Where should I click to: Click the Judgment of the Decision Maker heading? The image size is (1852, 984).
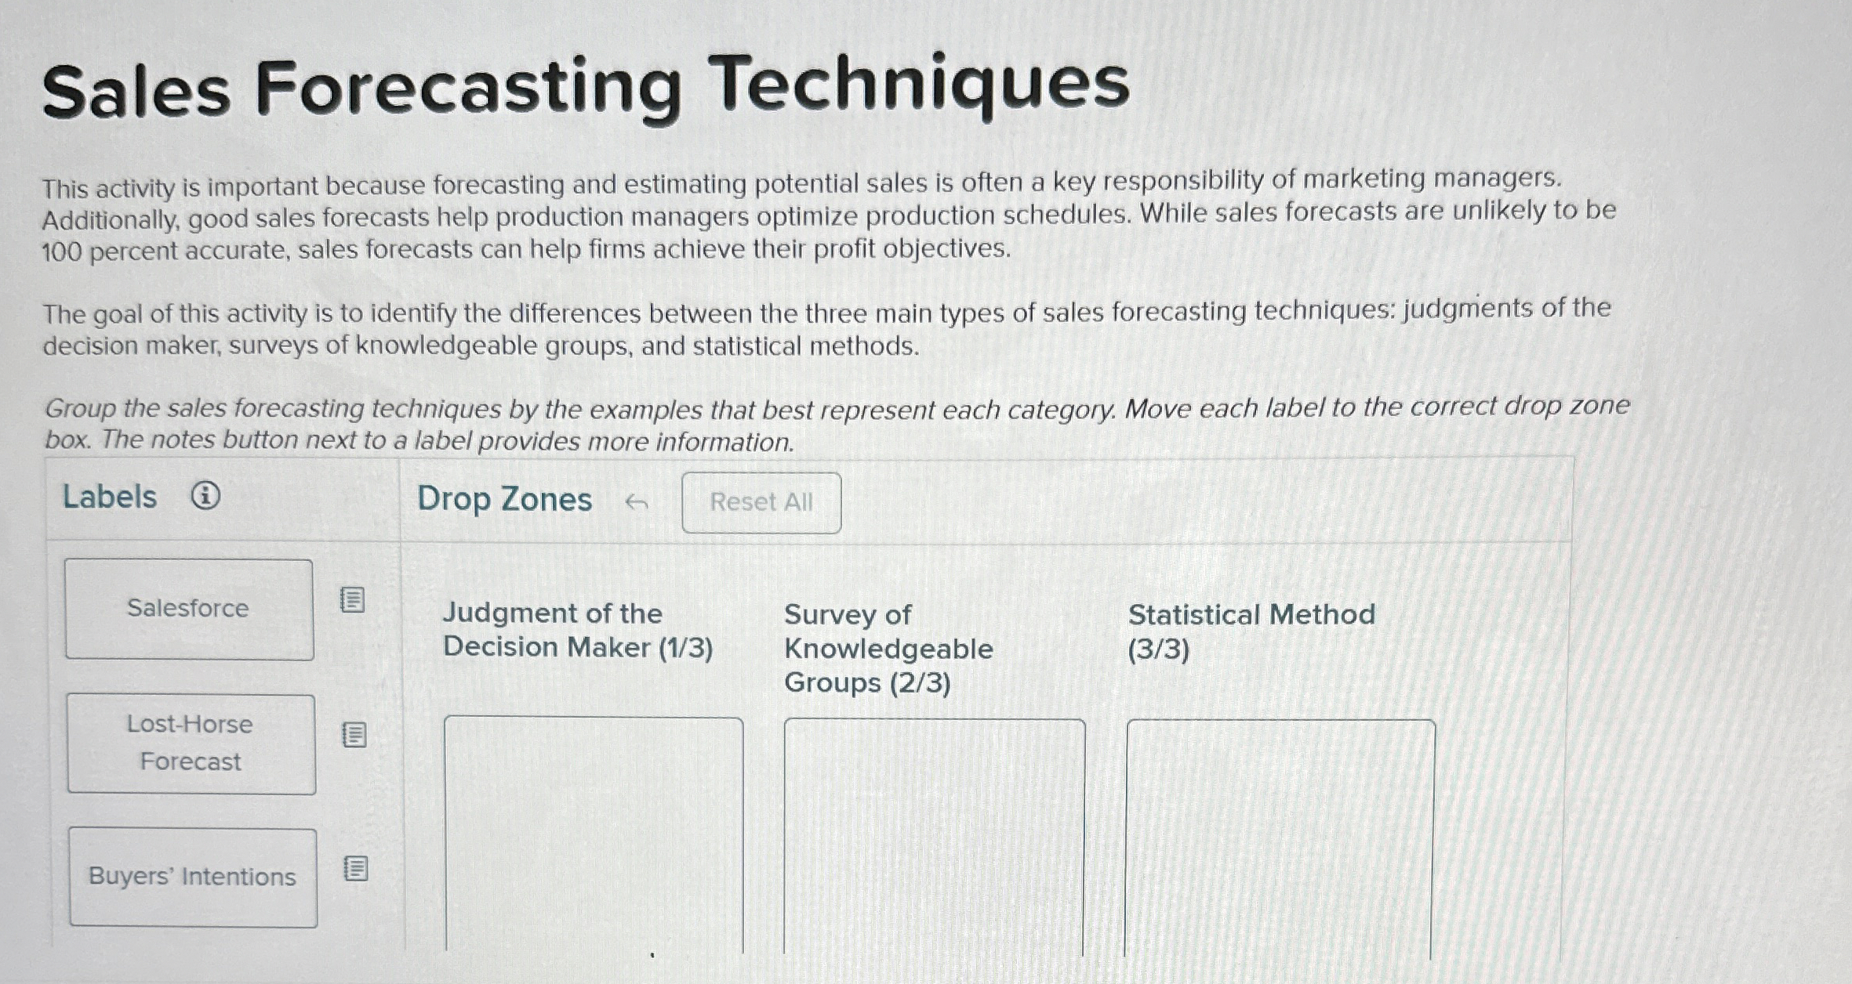pos(579,629)
